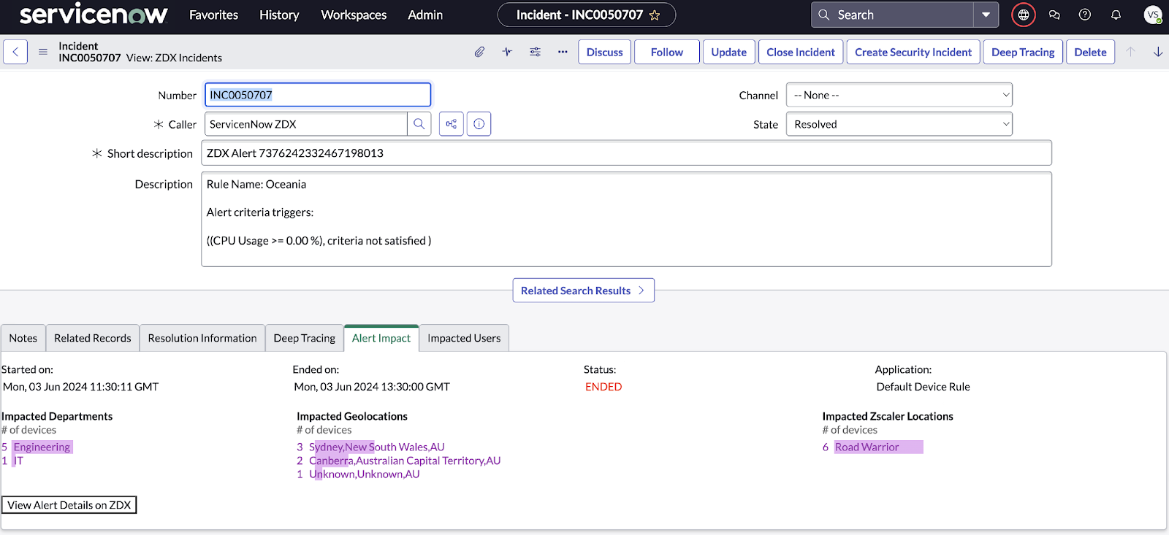
Task: Open the State dropdown showing Resolved
Action: pos(899,124)
